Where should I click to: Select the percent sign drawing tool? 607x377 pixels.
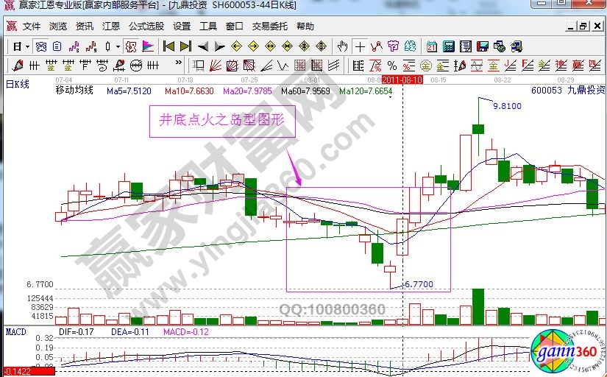click(x=392, y=65)
